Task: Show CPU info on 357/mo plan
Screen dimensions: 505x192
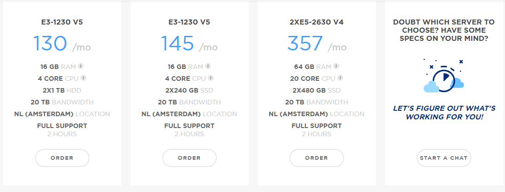Action: (x=340, y=78)
